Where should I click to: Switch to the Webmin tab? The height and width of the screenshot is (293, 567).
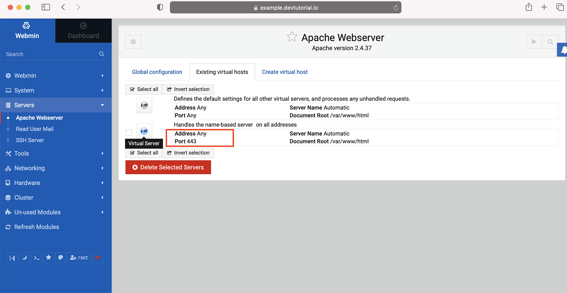point(27,31)
